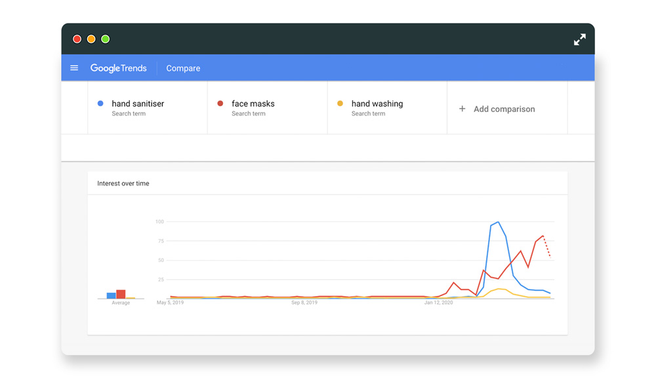Screen dimensions: 656x376
Task: Click the red dot beside face masks
Action: point(220,103)
